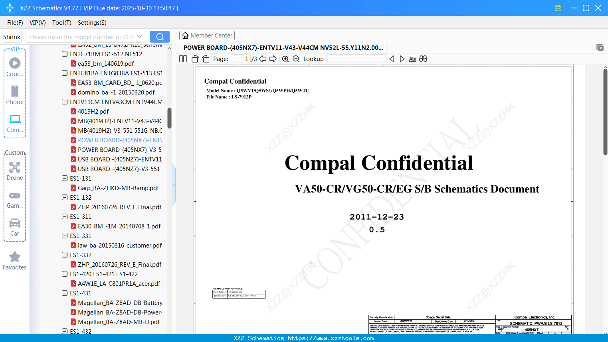608x342 pixels.
Task: Open the Course sidebar category
Action: point(15,67)
